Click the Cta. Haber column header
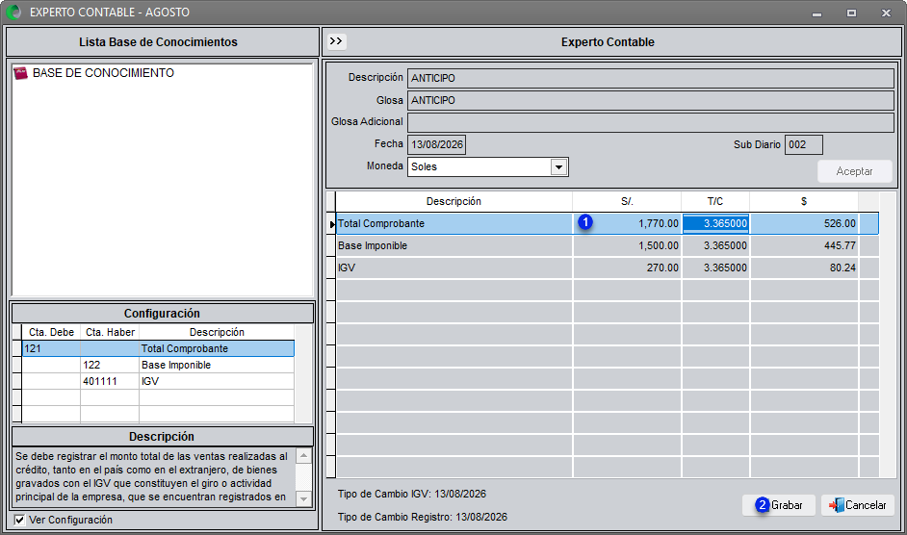The width and height of the screenshot is (907, 535). (x=110, y=332)
